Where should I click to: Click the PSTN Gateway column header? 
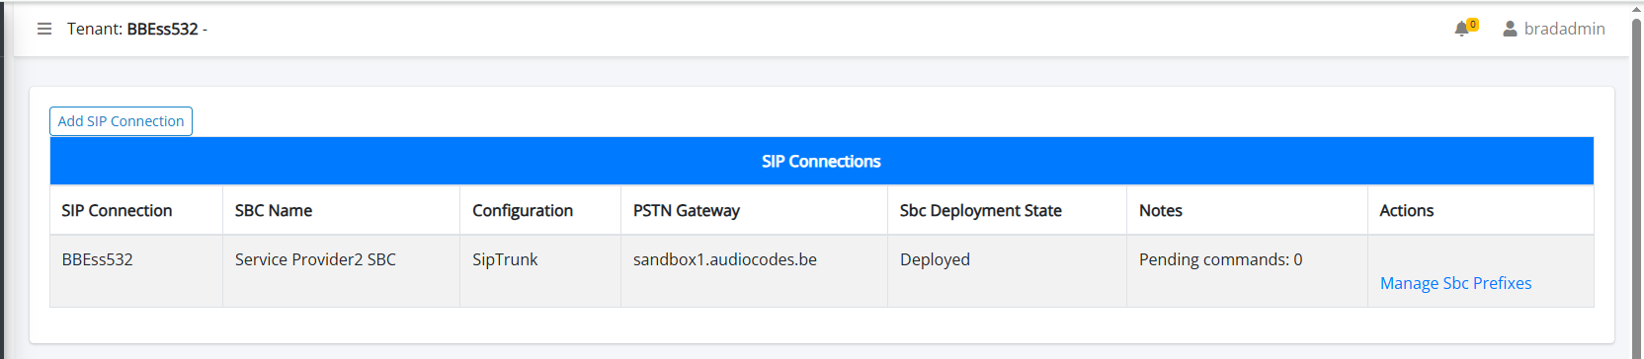687,210
